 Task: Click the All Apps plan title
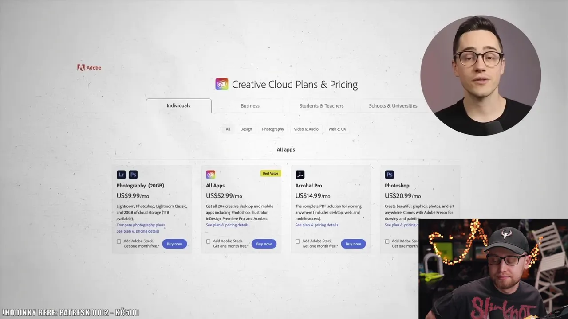tap(215, 186)
